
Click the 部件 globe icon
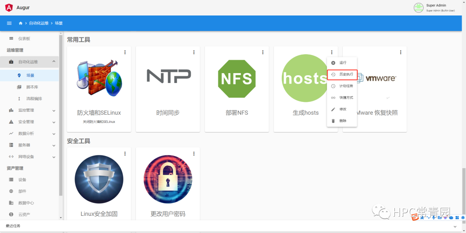[11, 191]
